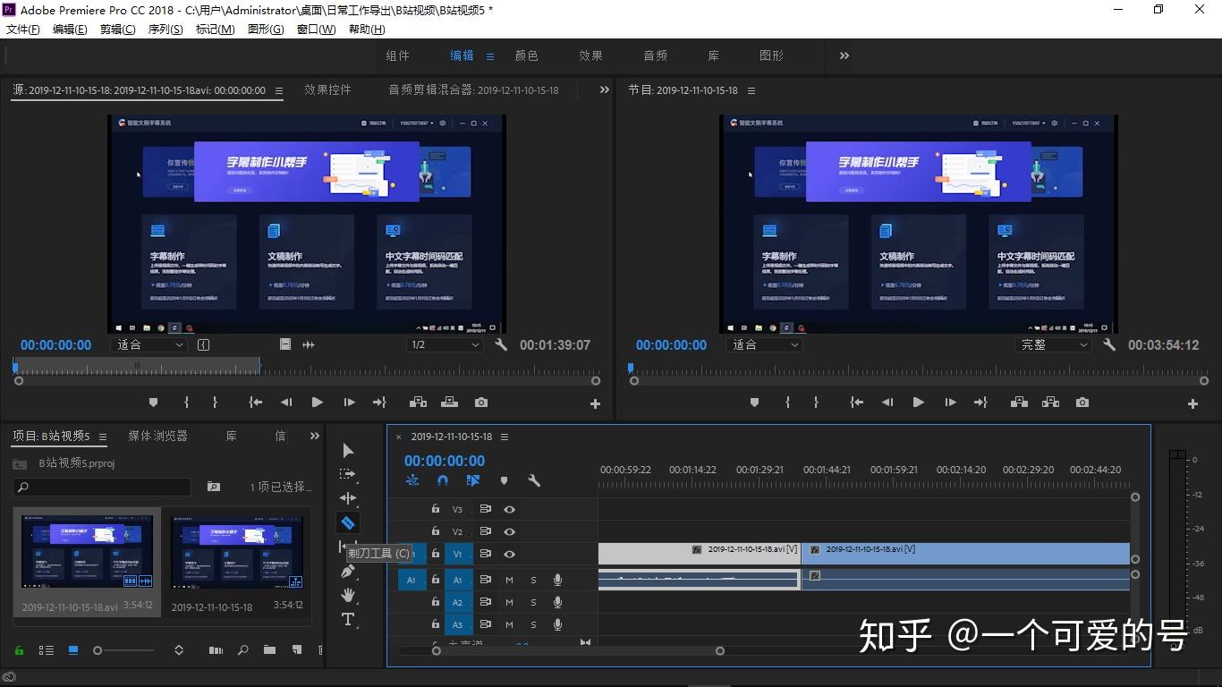Create new bin in Project panel
Screen dimensions: 1222x687
click(x=269, y=650)
